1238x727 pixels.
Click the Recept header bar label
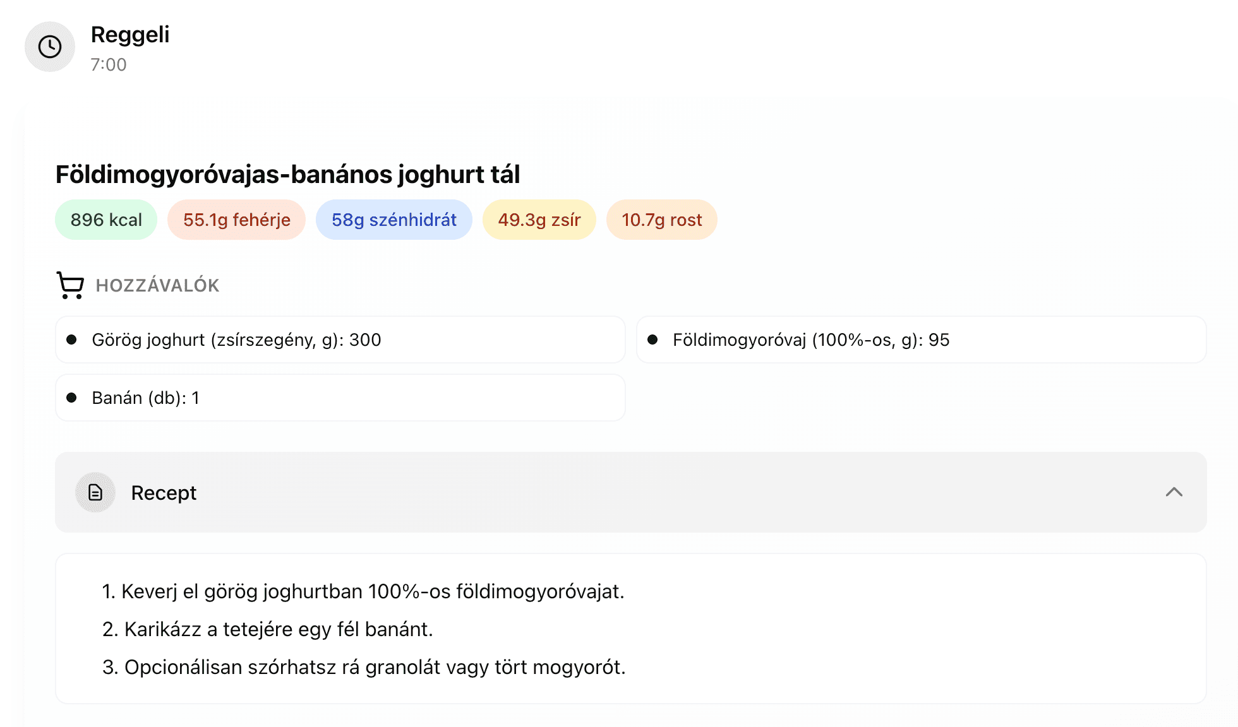164,493
